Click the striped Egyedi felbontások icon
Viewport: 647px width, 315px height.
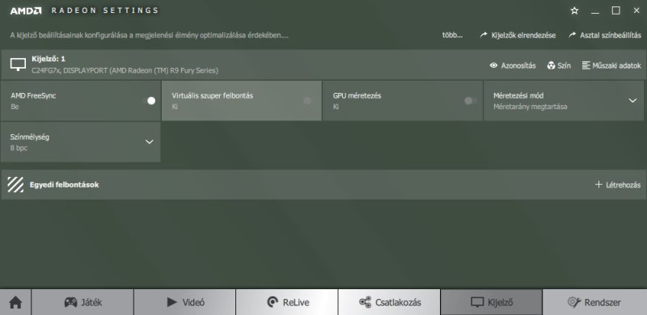coord(15,185)
